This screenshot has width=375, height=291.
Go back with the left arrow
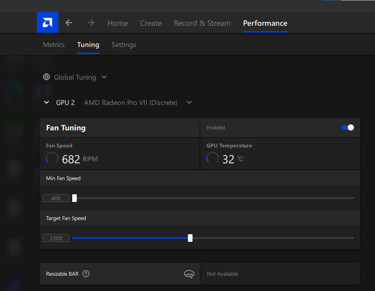pos(69,23)
